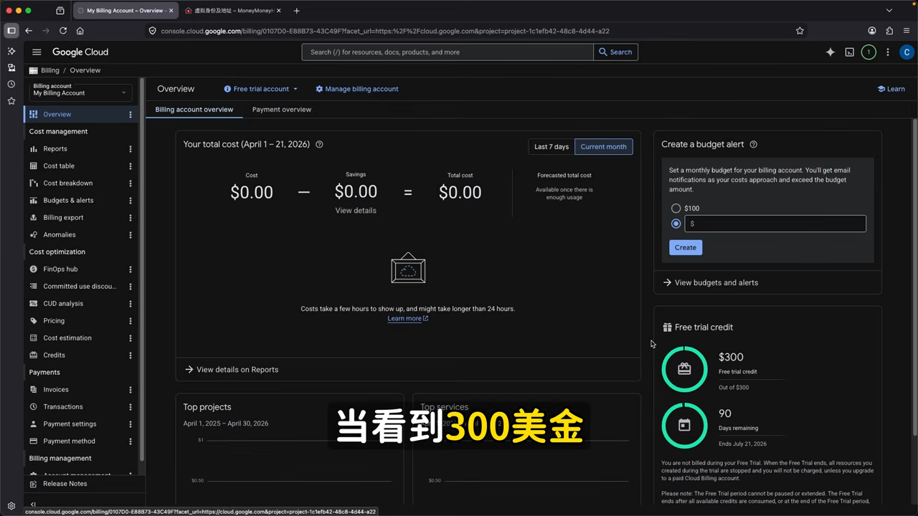
Task: Click the FinOps hub sidebar icon
Action: (34, 269)
